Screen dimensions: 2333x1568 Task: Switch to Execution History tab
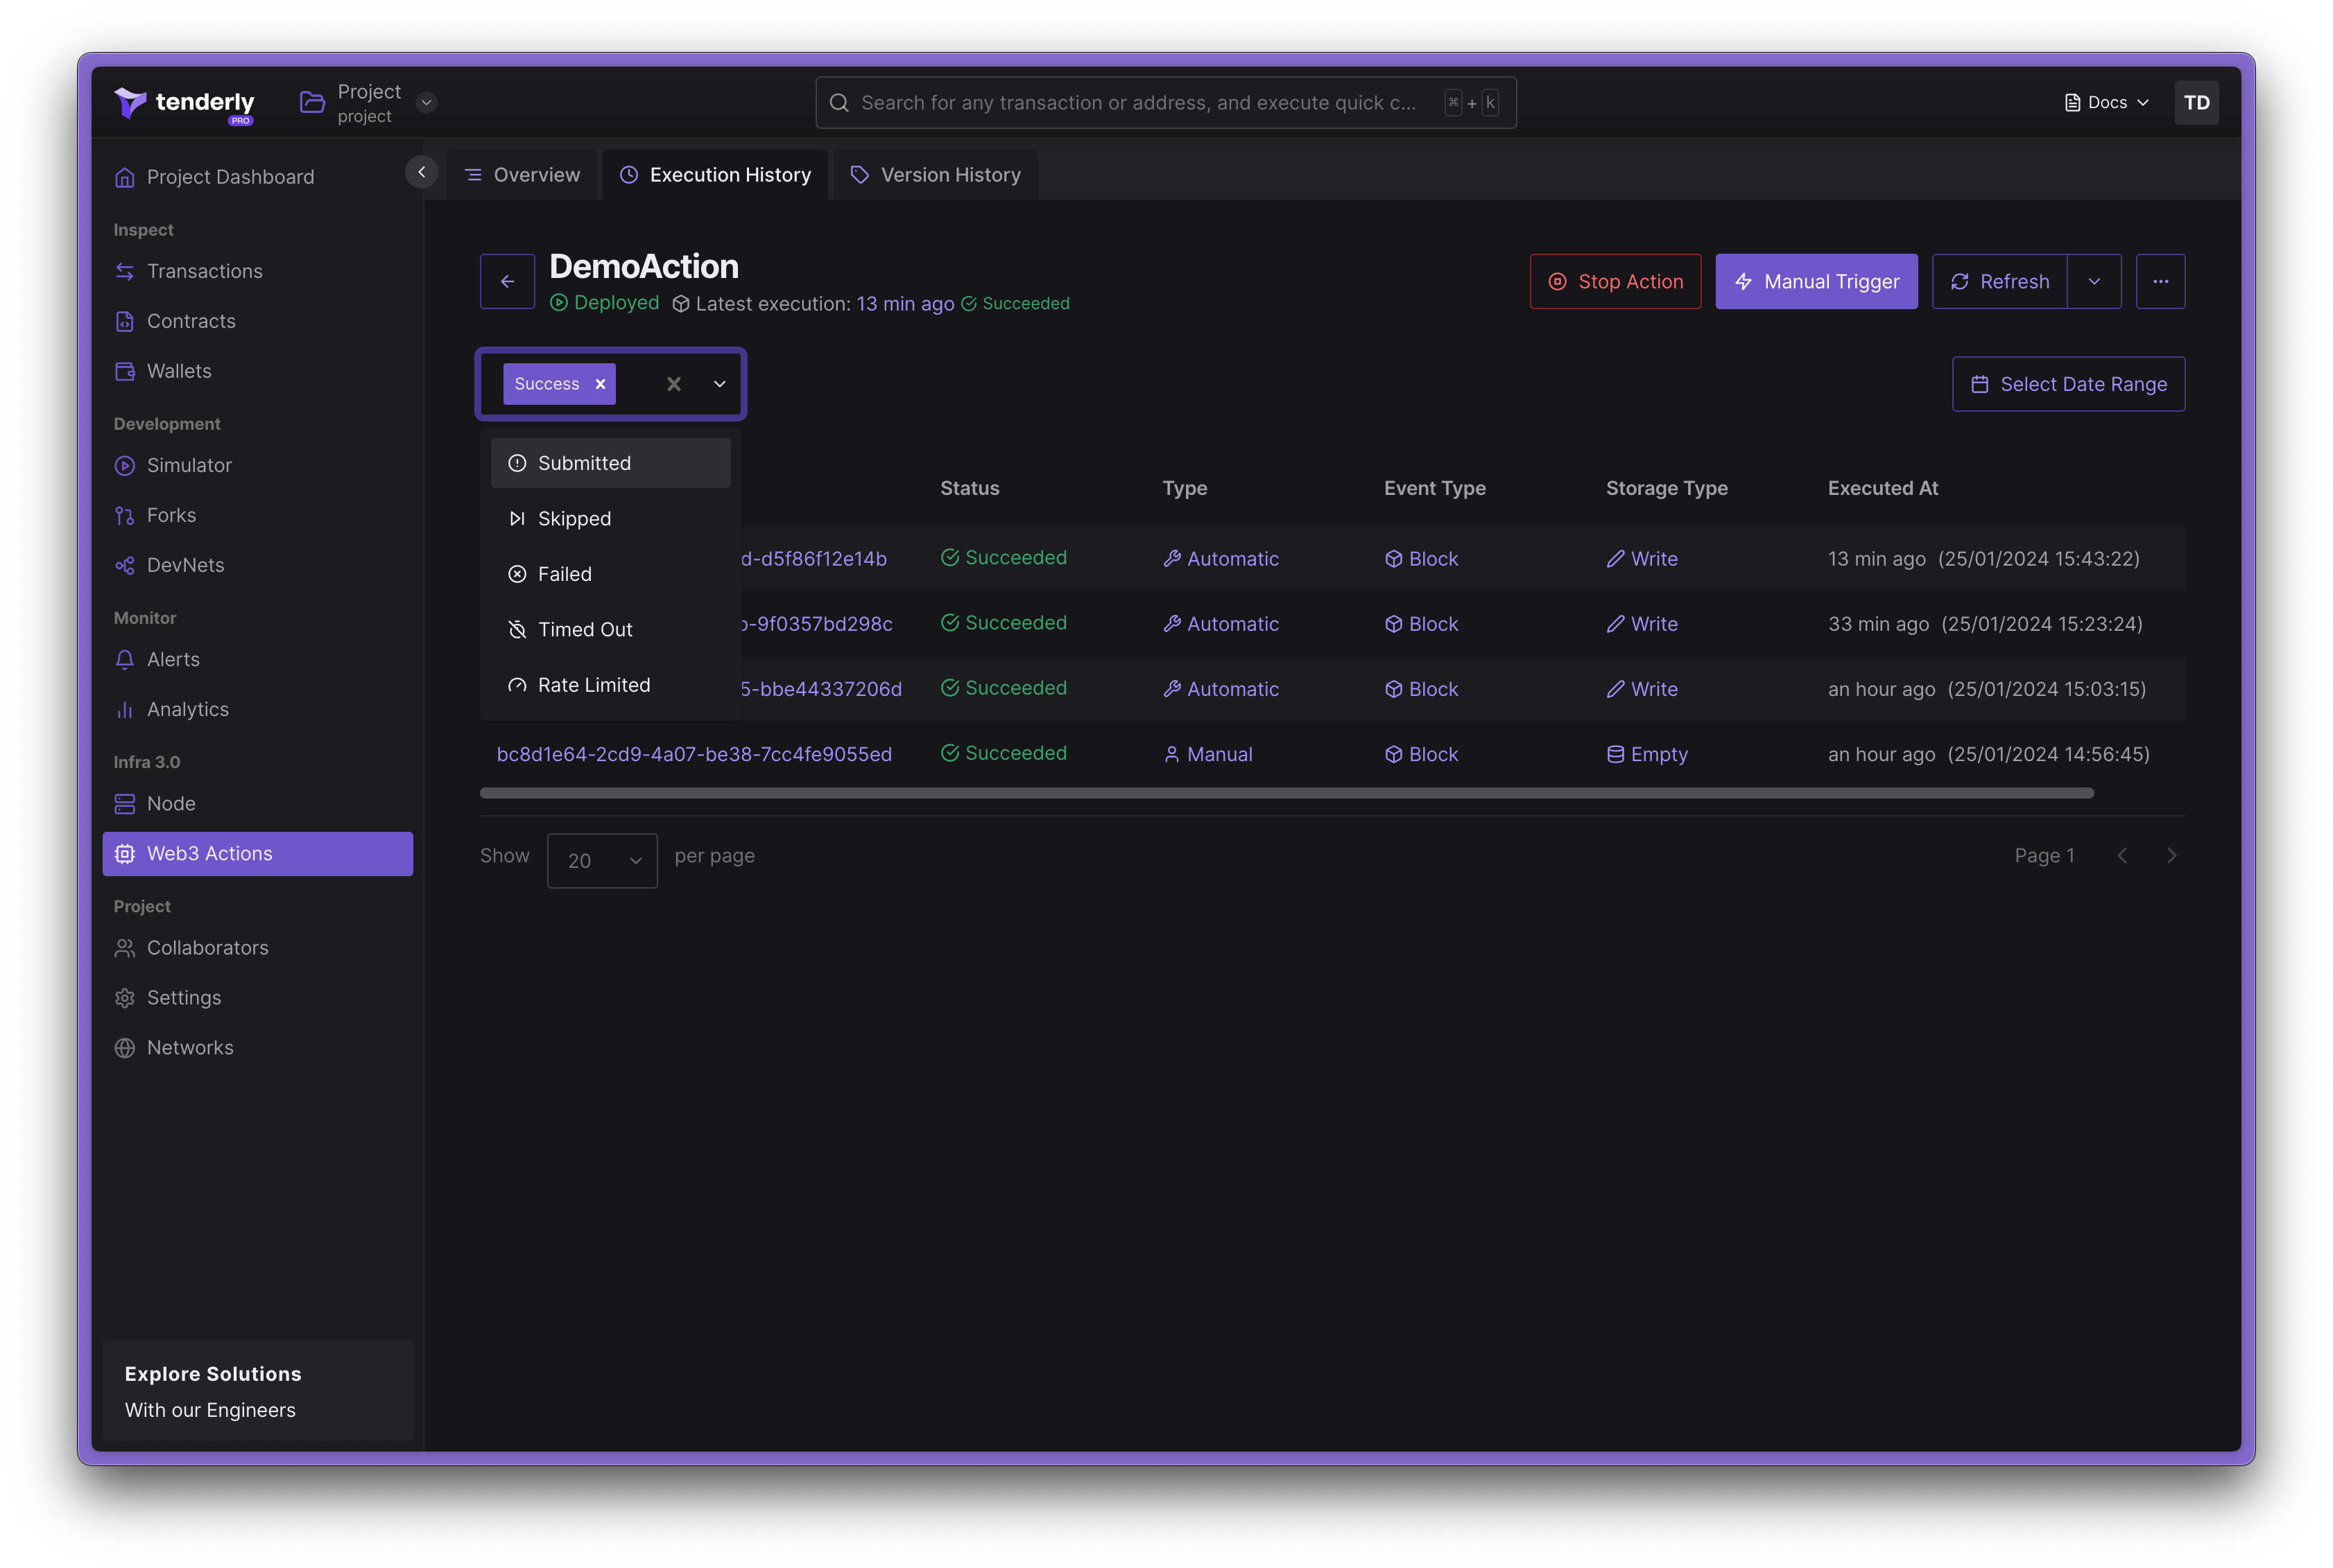(715, 175)
